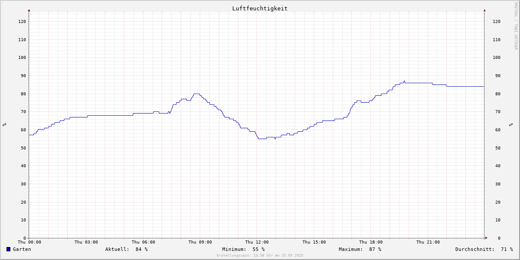Click the arrow atop the left y-axis
The height and width of the screenshot is (260, 520).
[29, 10]
